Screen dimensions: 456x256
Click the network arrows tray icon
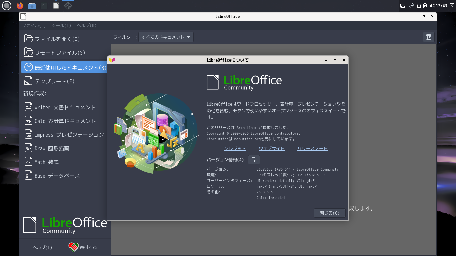412,6
